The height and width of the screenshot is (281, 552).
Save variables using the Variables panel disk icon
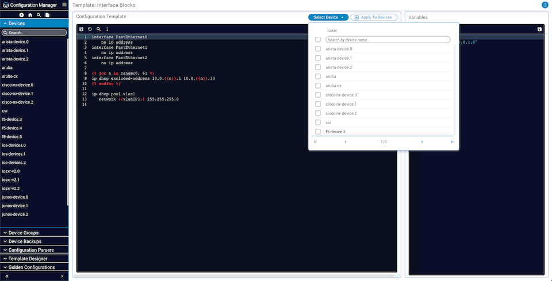tap(539, 29)
